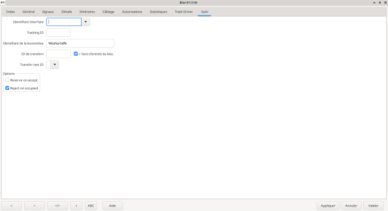Screen dimensions: 388x211
Task: Click the Identifiant de la locomotive field
Action: 80,43
